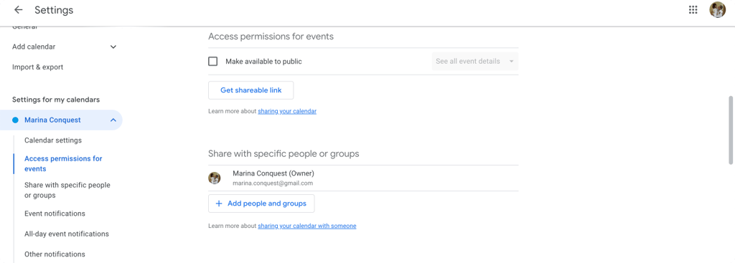Open sharing your calendar with someone link
This screenshot has height=263, width=735.
(x=307, y=226)
